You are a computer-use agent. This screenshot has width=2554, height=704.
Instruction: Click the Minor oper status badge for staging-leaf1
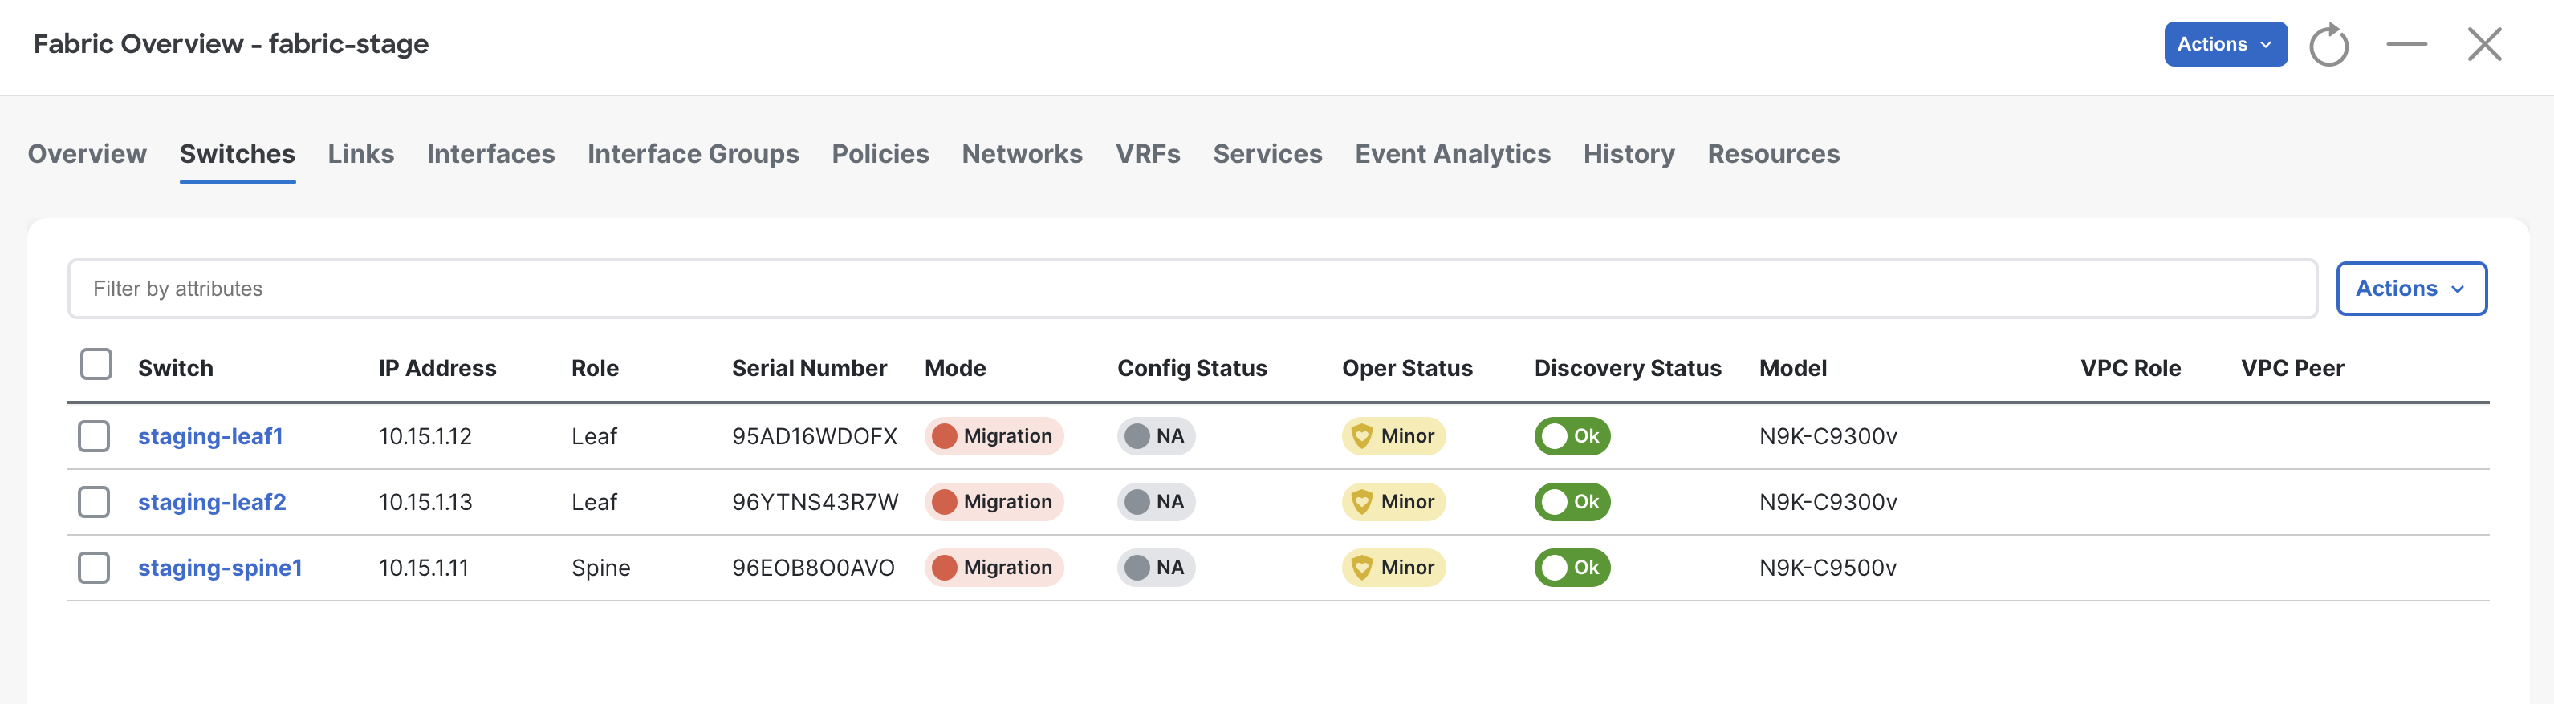[1393, 435]
